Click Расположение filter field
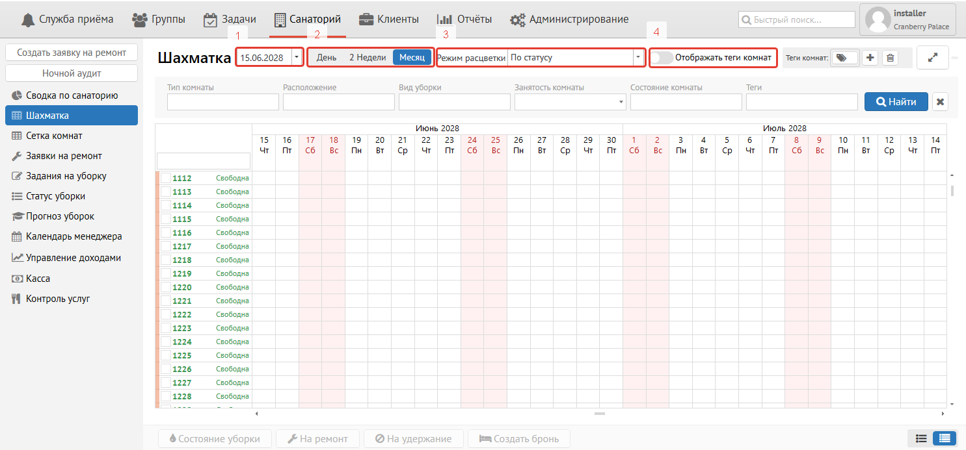Image resolution: width=966 pixels, height=450 pixels. click(x=339, y=102)
